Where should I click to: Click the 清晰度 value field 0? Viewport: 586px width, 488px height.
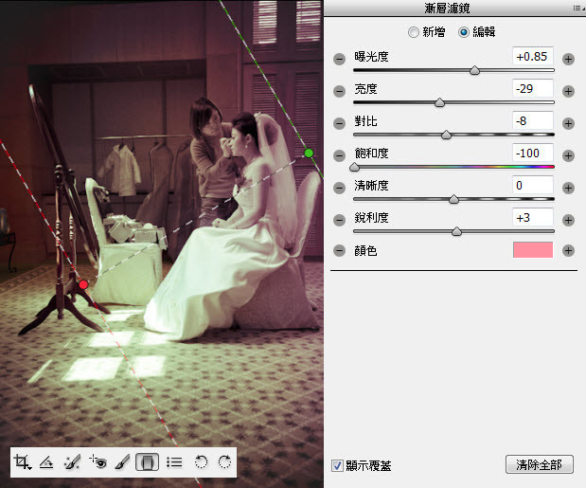click(533, 185)
